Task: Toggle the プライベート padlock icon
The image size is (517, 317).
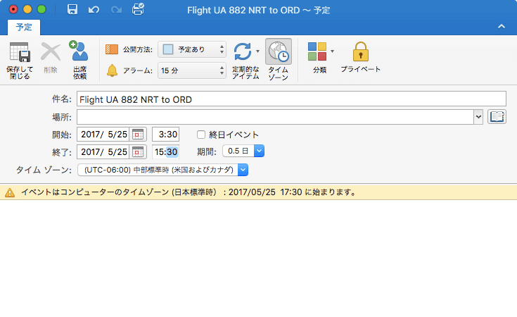Action: point(360,51)
